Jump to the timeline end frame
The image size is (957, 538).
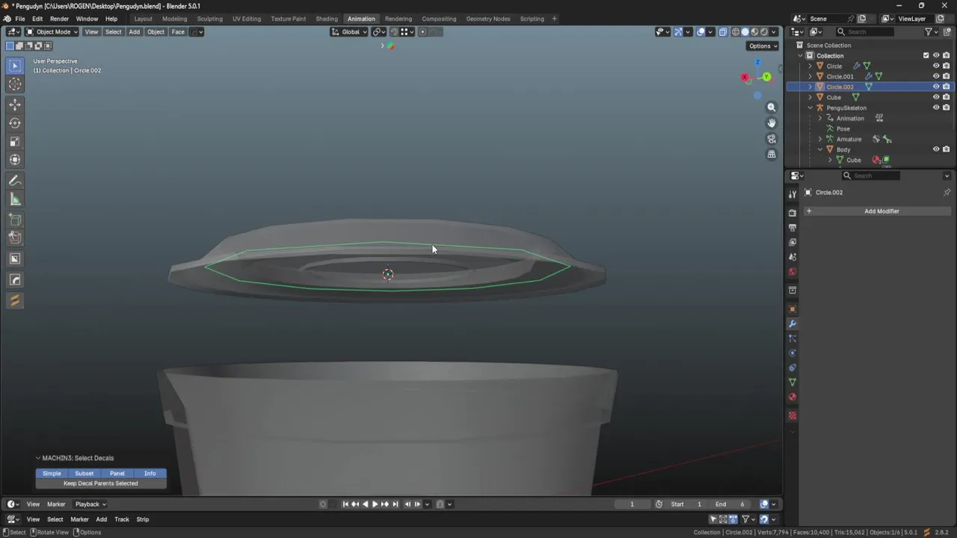[396, 504]
